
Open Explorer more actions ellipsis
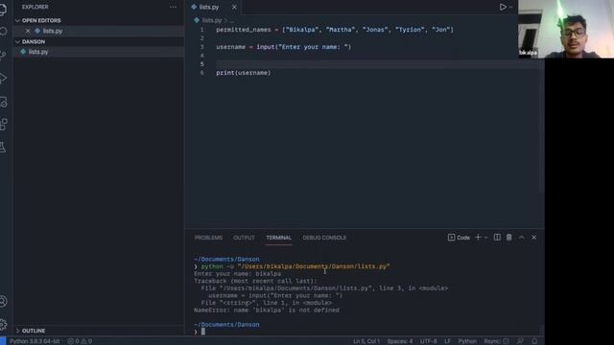pyautogui.click(x=173, y=7)
